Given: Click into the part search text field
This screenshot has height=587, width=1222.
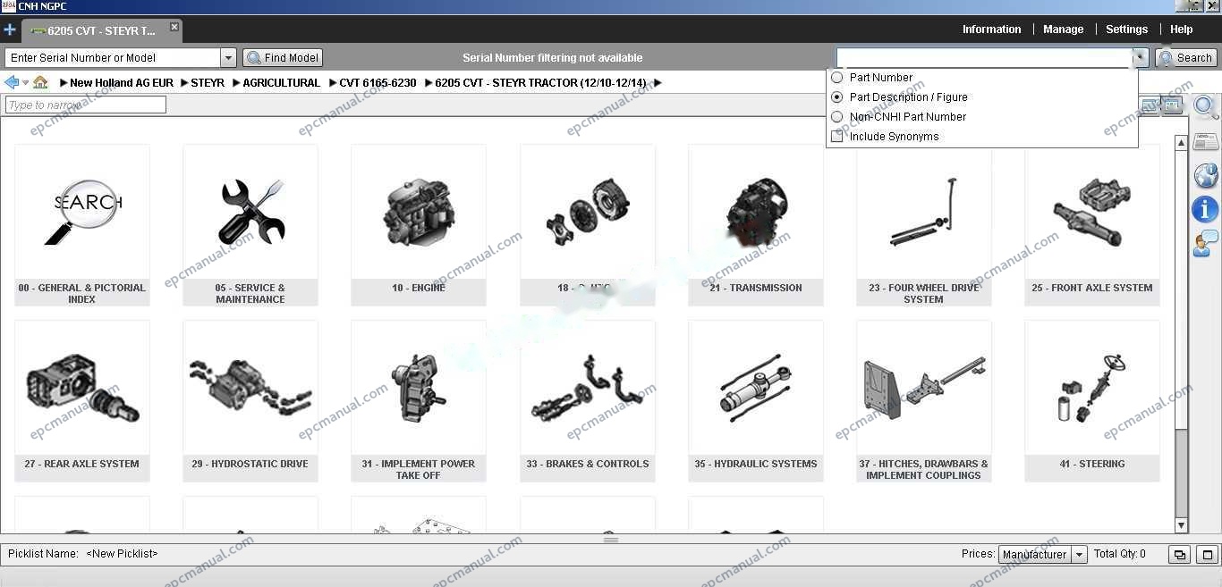Looking at the screenshot, I should coord(985,58).
